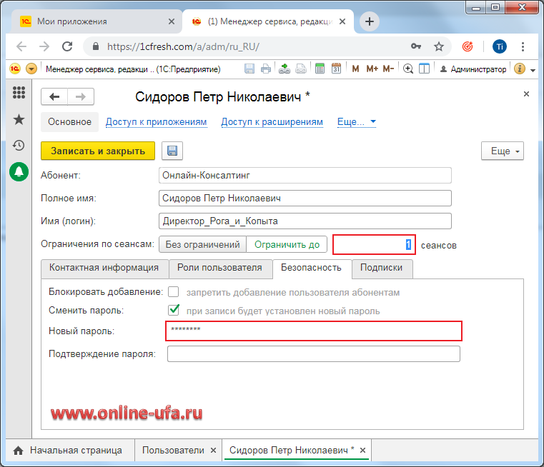The height and width of the screenshot is (467, 544).
Task: Click the Полное имя field
Action: (x=305, y=199)
